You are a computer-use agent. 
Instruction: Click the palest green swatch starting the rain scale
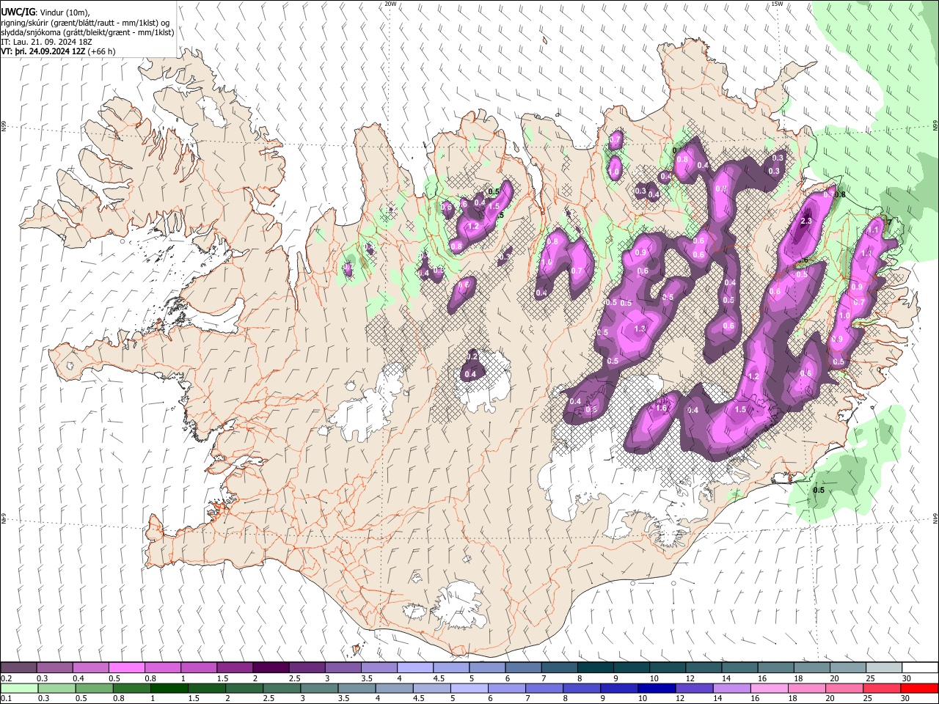click(x=18, y=688)
